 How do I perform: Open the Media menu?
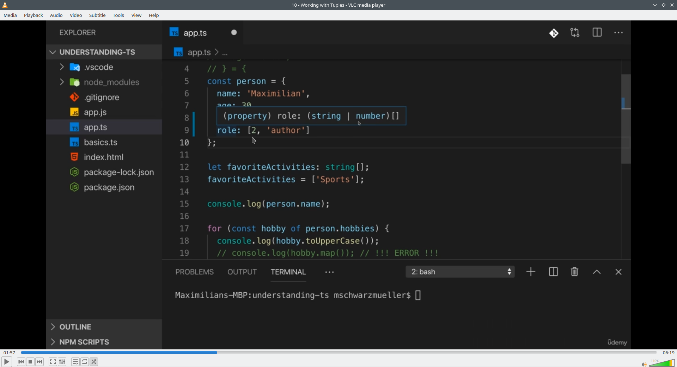point(10,15)
